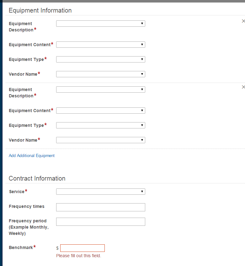This screenshot has height=266, width=245.
Task: Click the Service field label
Action: (x=17, y=192)
